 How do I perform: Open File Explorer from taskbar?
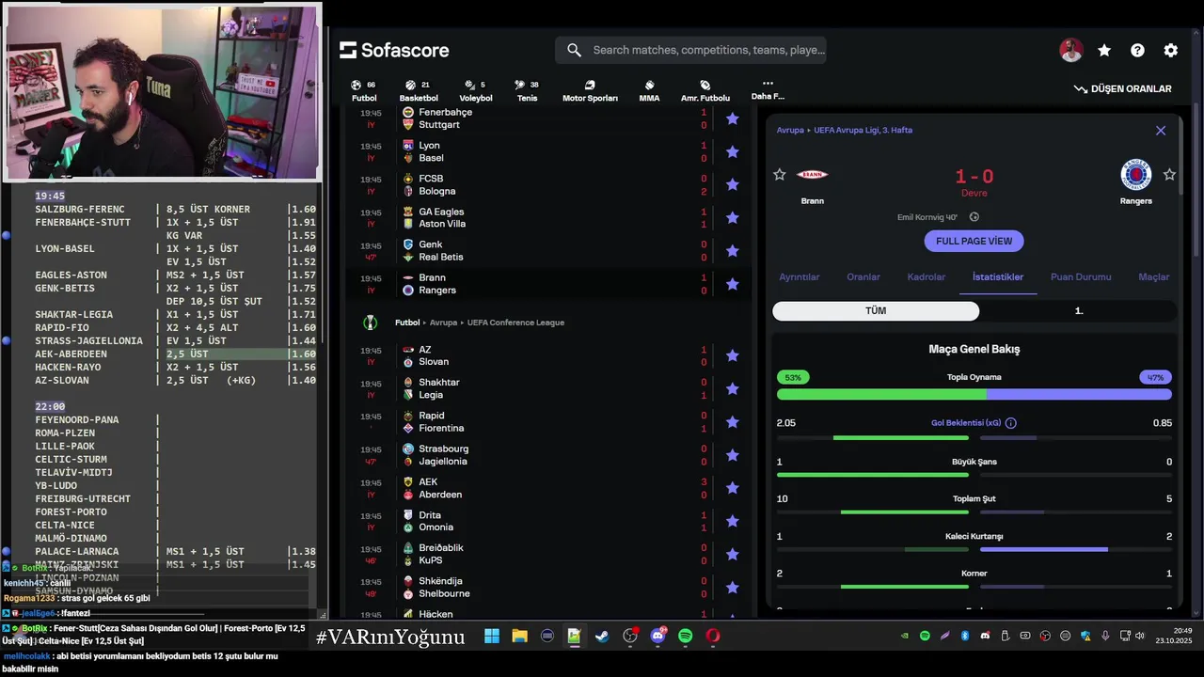pyautogui.click(x=519, y=637)
